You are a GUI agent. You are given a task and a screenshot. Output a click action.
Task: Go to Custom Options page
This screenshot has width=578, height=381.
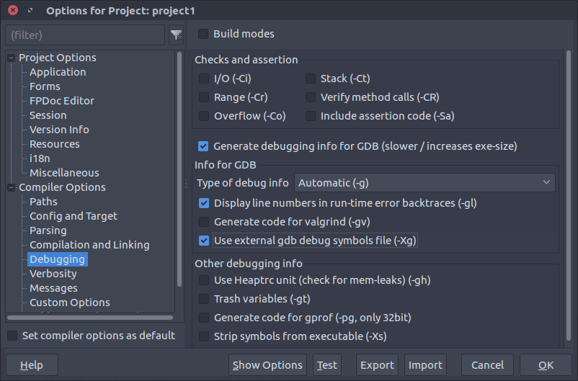[x=70, y=302]
